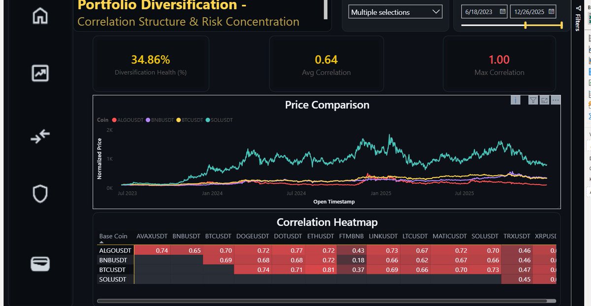Click the Diversification Health 34.86% card
Image resolution: width=591 pixels, height=306 pixels.
coord(151,64)
